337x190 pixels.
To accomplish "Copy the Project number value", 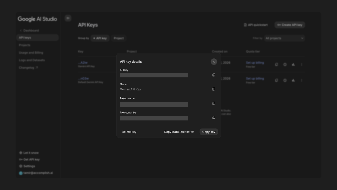I will pos(214,118).
